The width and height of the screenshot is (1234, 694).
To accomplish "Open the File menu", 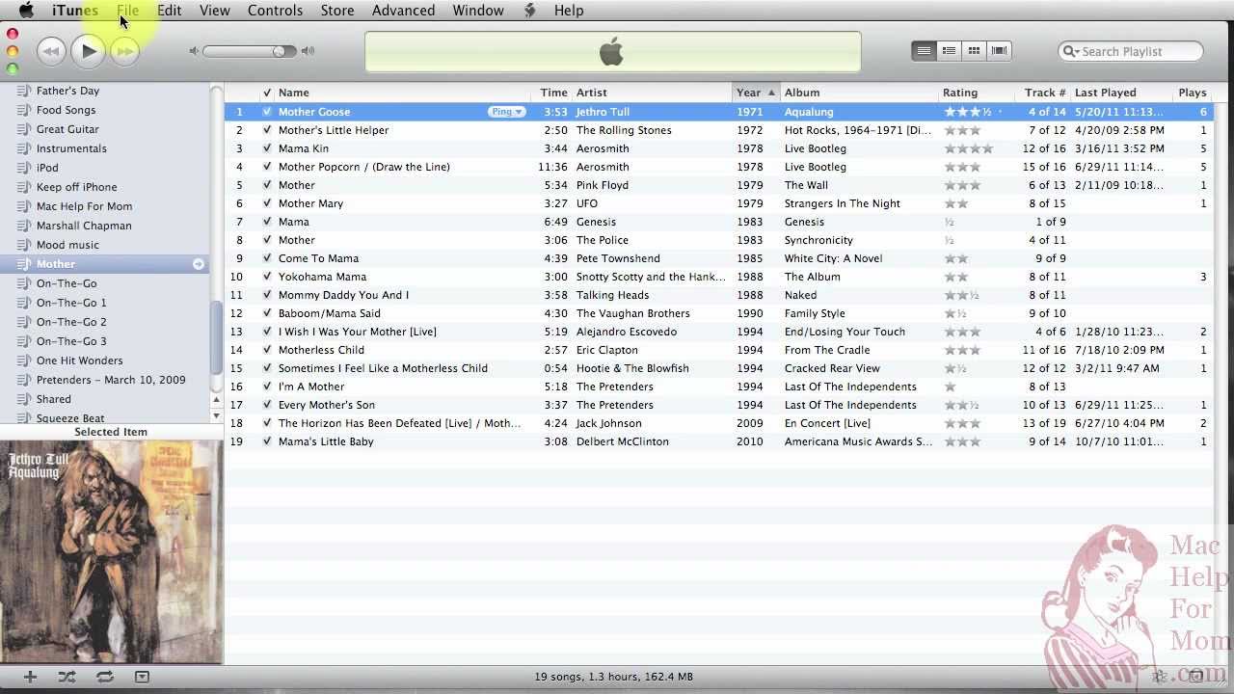I will [x=128, y=11].
